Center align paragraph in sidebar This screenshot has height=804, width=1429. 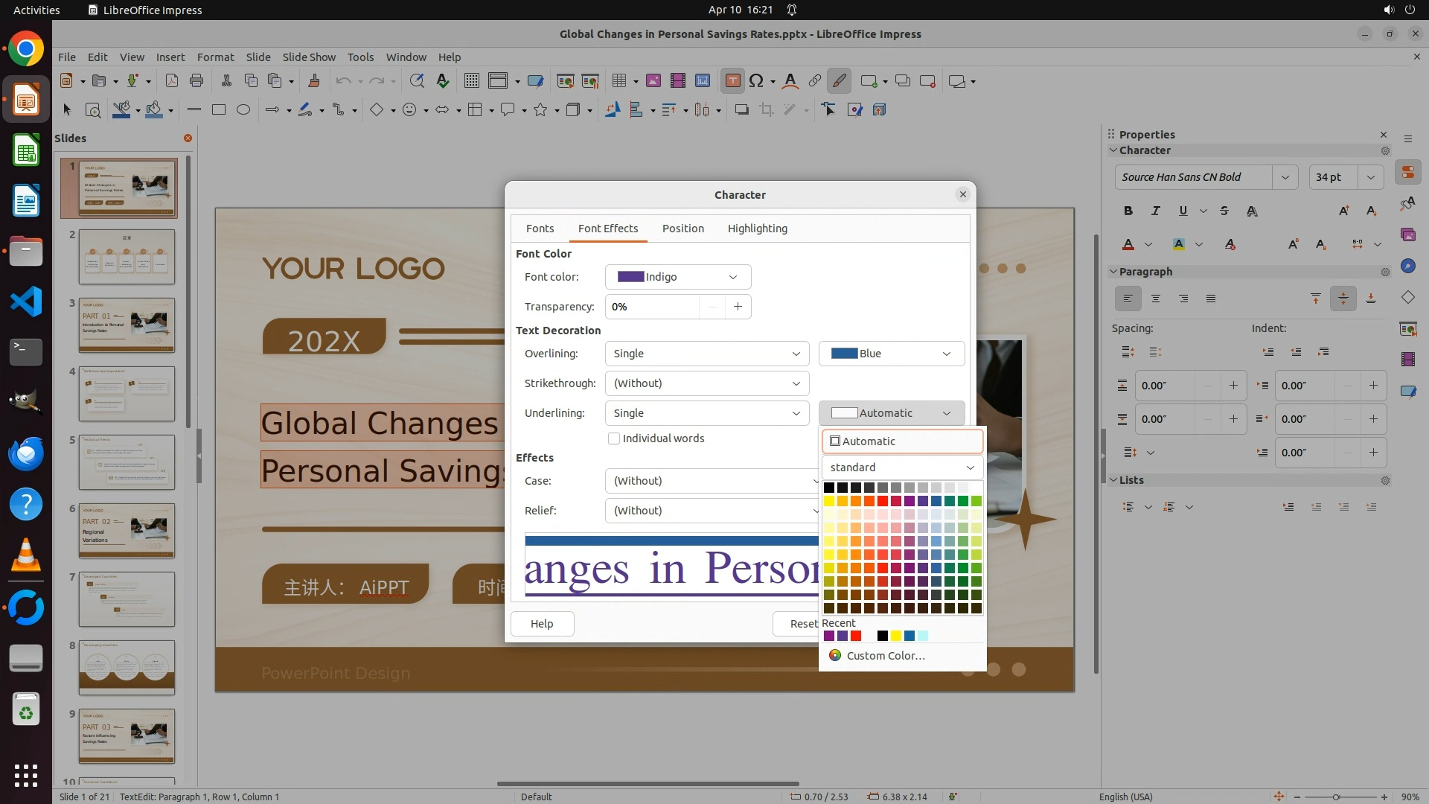1156,299
